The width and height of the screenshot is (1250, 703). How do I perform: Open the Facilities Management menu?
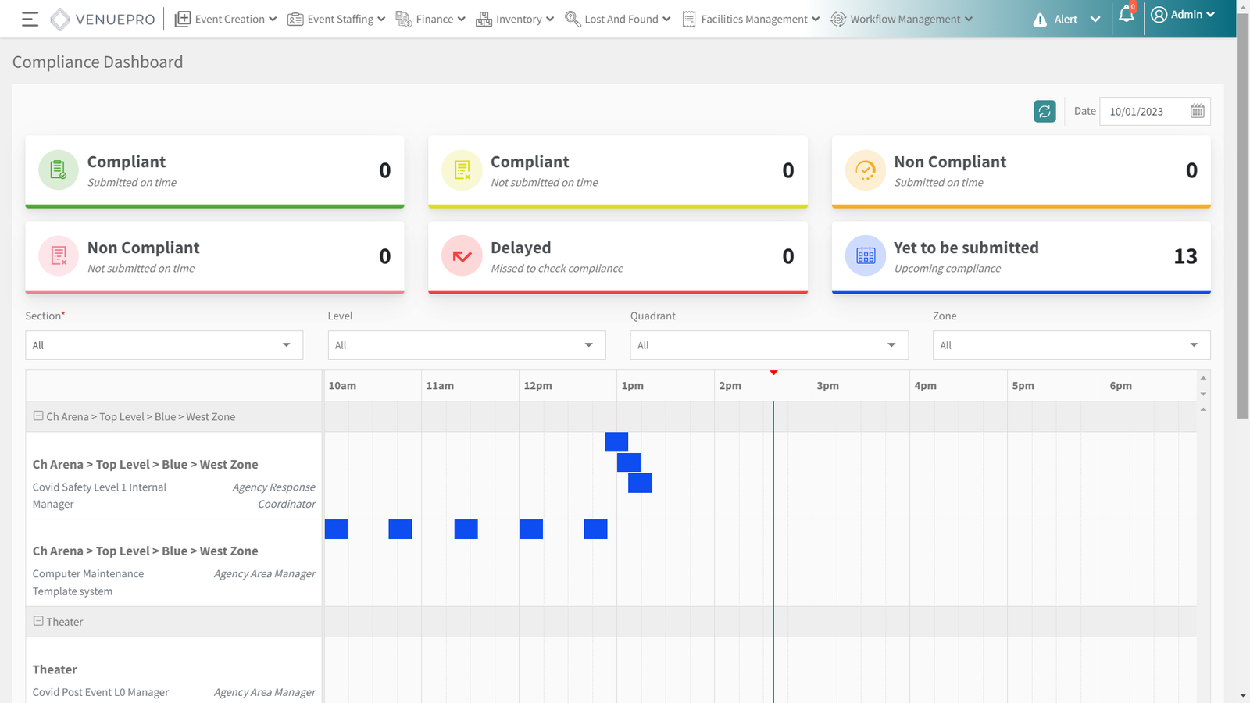tap(751, 20)
